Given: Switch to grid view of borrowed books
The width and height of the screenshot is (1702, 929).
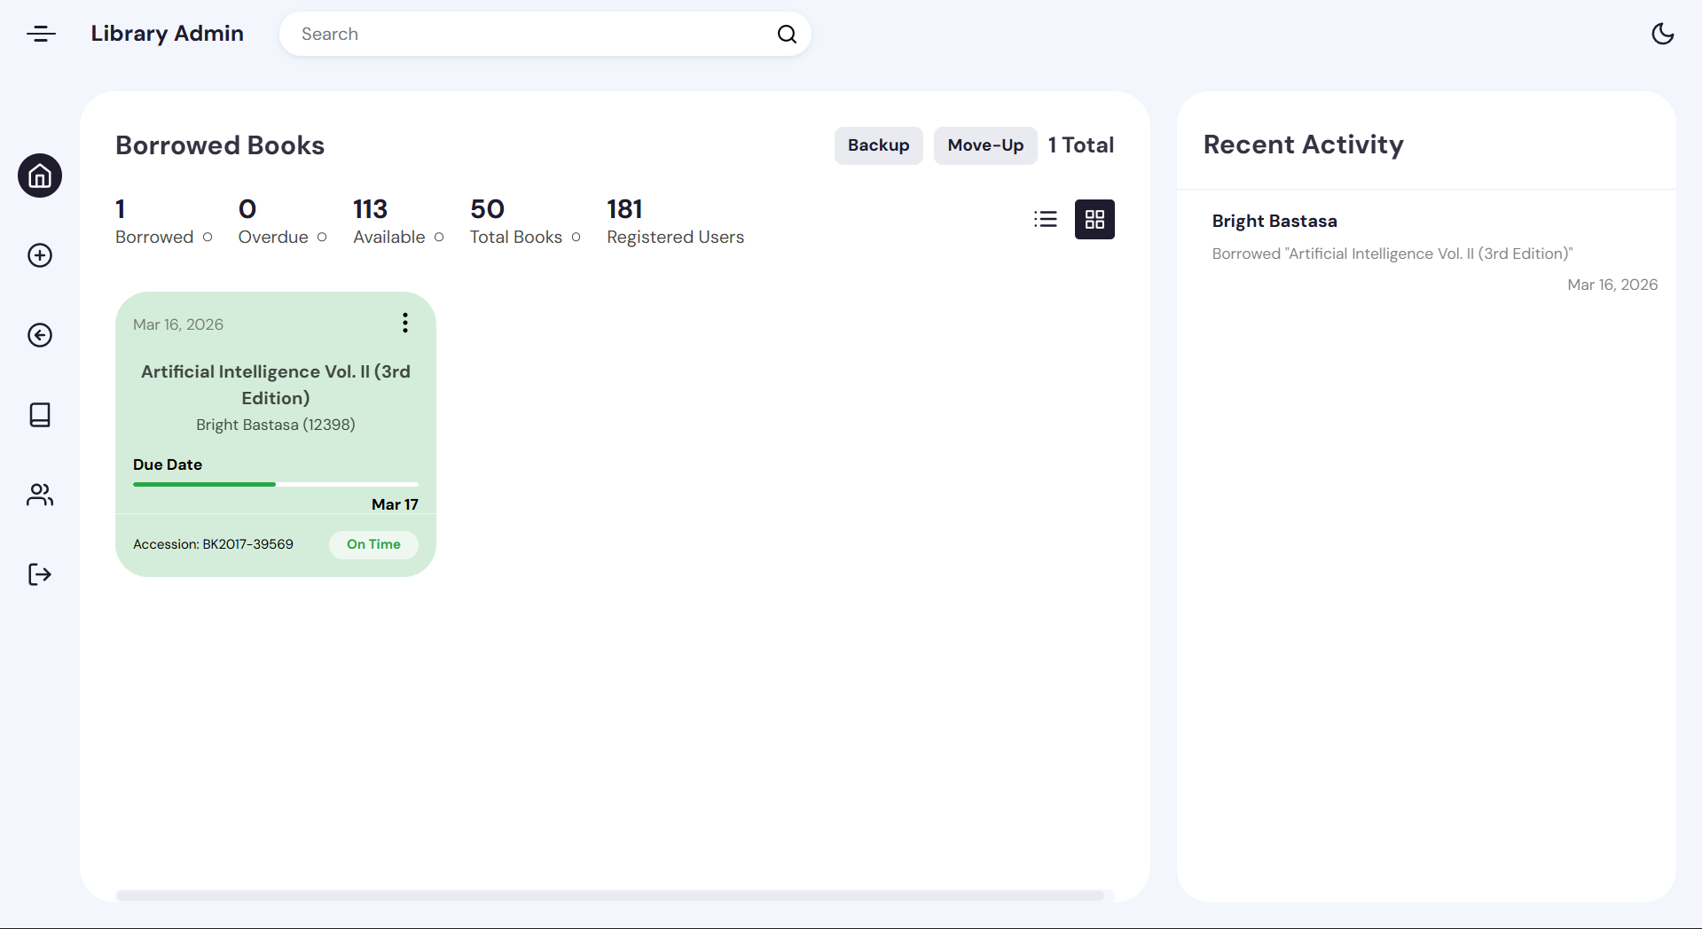Looking at the screenshot, I should 1094,219.
